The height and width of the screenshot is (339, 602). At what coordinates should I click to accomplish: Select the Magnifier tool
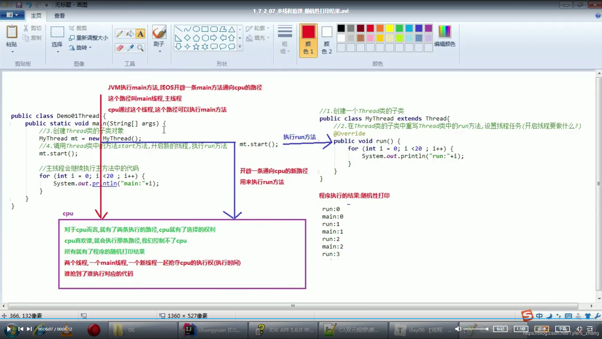point(140,48)
